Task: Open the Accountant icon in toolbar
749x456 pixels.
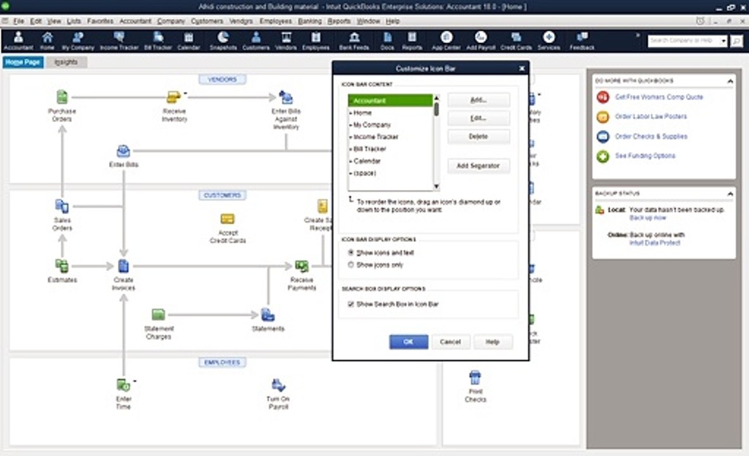Action: [18, 41]
